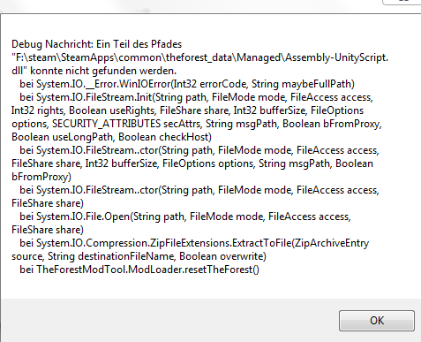
Task: Click the 'konnte nicht gefunden werden' text
Action: pos(103,71)
